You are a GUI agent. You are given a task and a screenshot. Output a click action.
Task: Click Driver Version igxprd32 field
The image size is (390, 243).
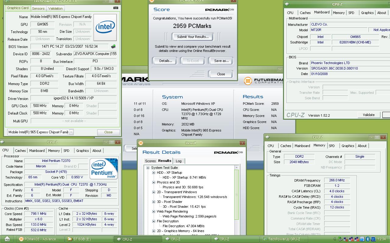tap(74, 98)
